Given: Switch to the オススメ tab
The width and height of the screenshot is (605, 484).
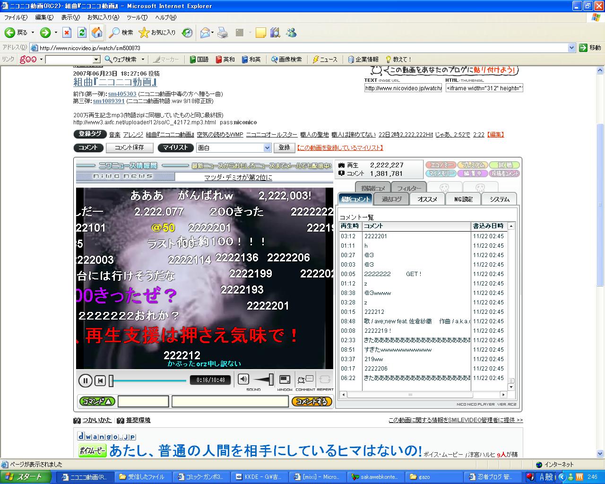Looking at the screenshot, I should (427, 199).
